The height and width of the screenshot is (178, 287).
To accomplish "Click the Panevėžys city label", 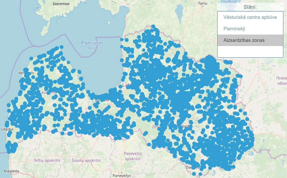I will [x=122, y=176].
